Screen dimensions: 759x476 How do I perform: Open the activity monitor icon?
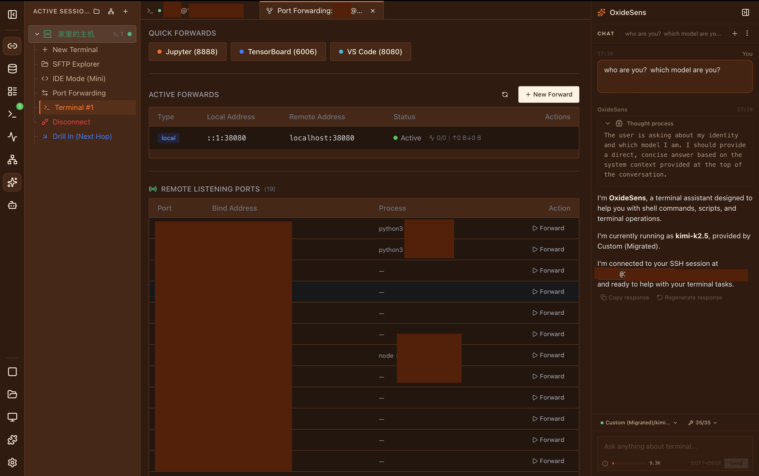(12, 137)
